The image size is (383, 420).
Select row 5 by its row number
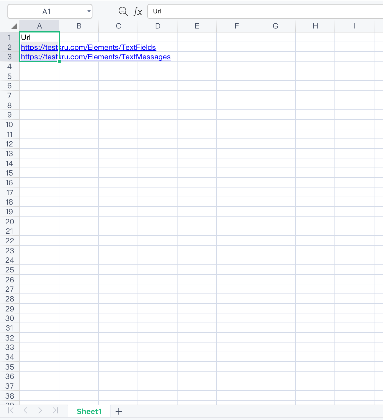(9, 76)
